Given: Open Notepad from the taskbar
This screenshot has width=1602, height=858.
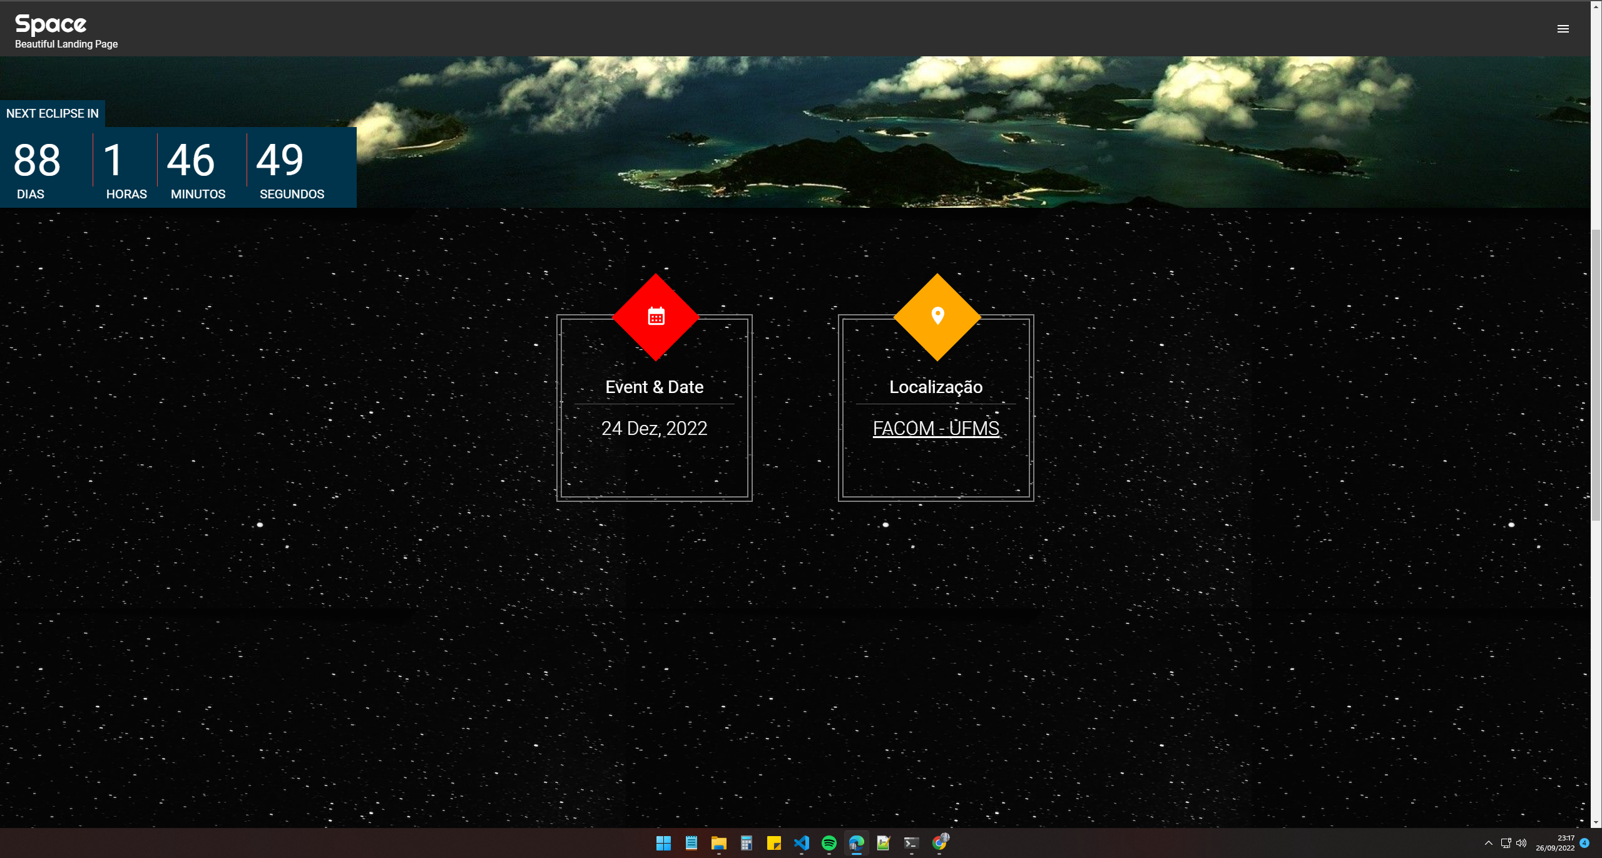Looking at the screenshot, I should pyautogui.click(x=691, y=843).
